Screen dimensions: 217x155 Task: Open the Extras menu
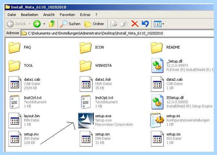85,15
